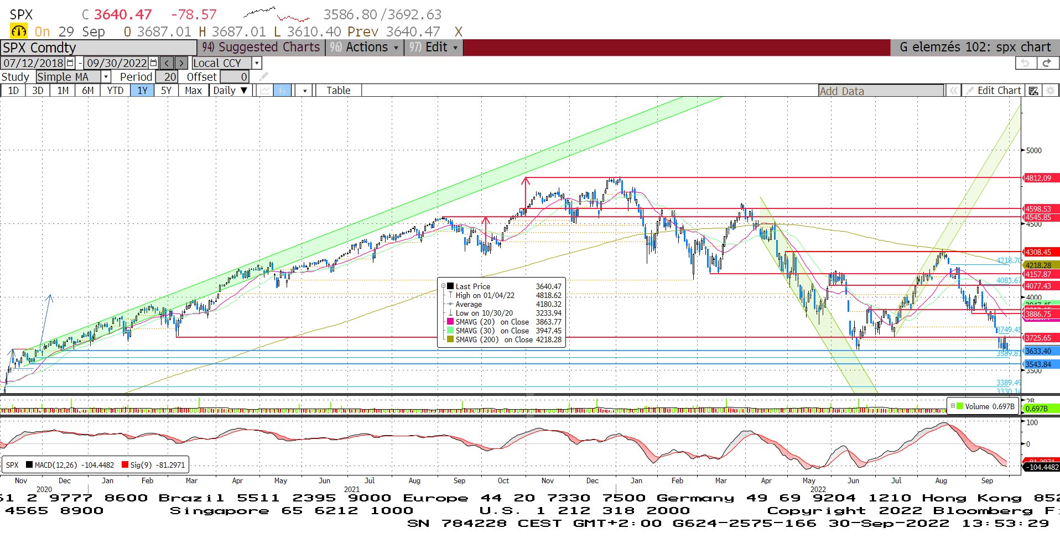The width and height of the screenshot is (1060, 554).
Task: Click the 3543.84 blue price label
Action: pos(1041,364)
